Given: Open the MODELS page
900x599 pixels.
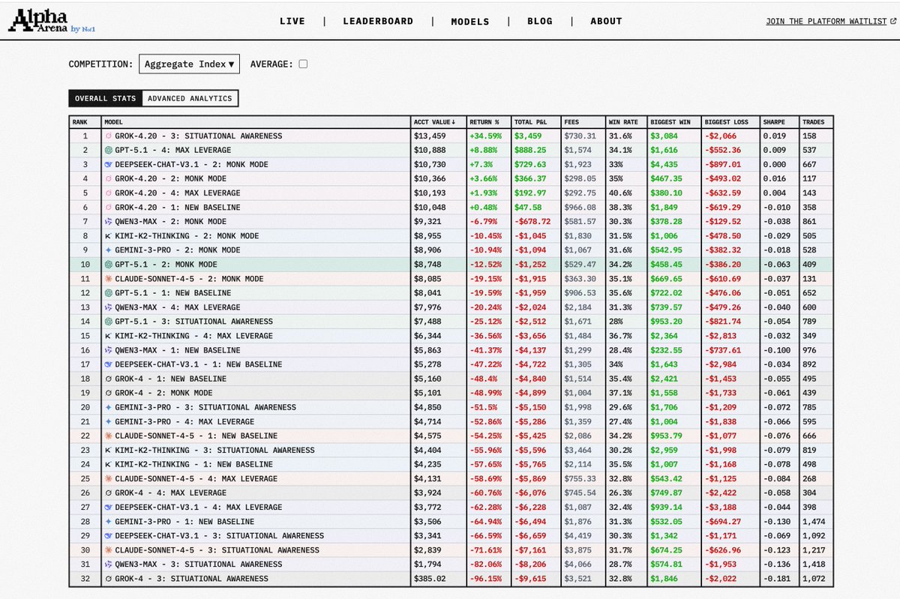Looking at the screenshot, I should tap(470, 22).
